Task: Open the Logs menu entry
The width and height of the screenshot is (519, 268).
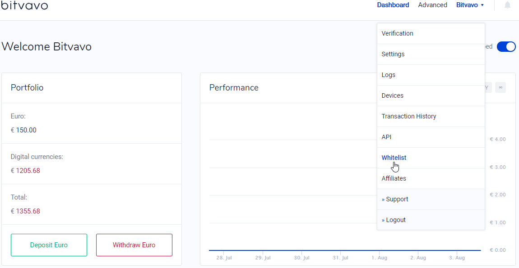Action: pyautogui.click(x=389, y=75)
